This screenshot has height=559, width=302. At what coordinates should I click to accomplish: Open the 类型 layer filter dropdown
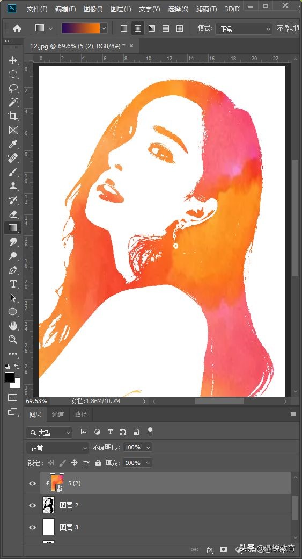49,433
